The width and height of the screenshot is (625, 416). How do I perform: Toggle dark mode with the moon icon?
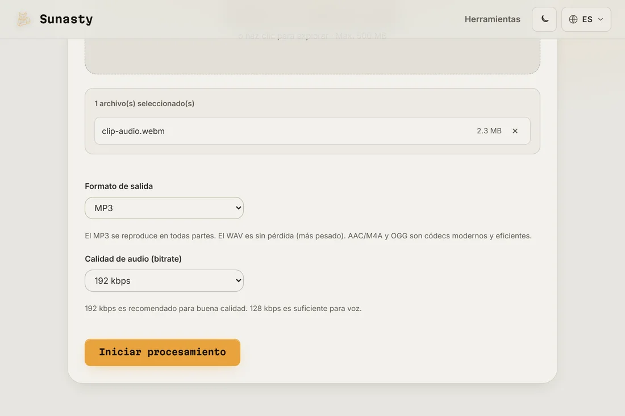[x=544, y=19]
